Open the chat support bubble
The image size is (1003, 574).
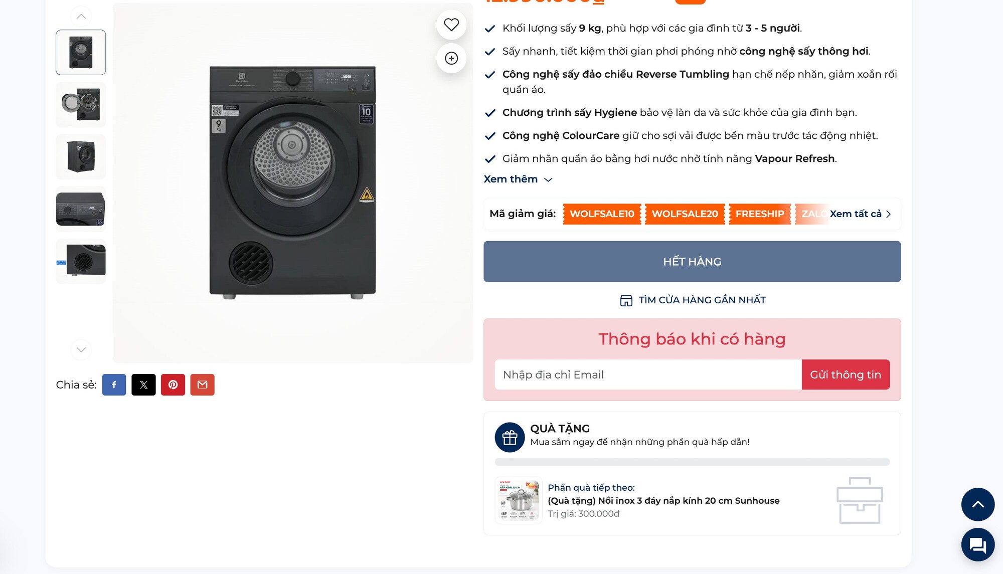click(x=977, y=544)
